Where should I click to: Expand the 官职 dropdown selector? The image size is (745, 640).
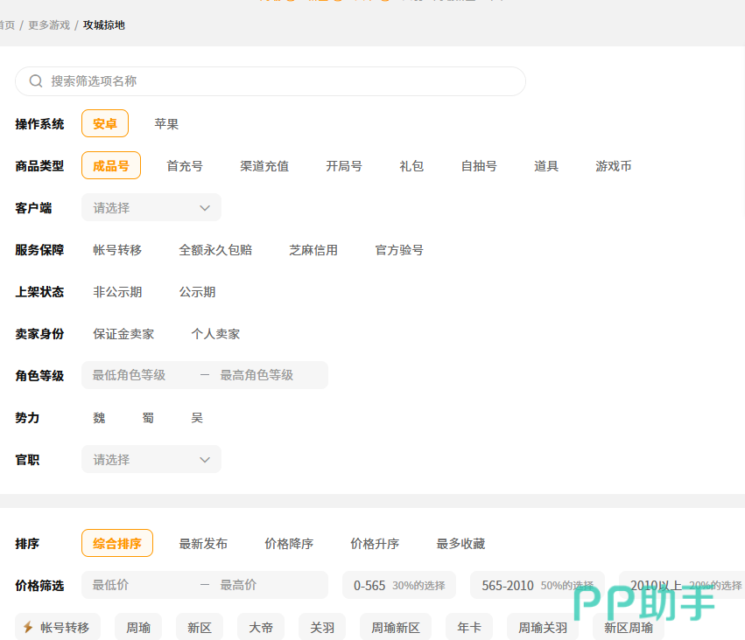151,460
